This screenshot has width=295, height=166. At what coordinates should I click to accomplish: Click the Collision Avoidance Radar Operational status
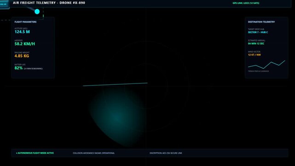coord(94,153)
